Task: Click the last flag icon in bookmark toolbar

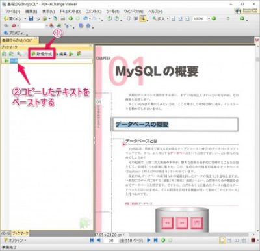Action: click(x=79, y=54)
